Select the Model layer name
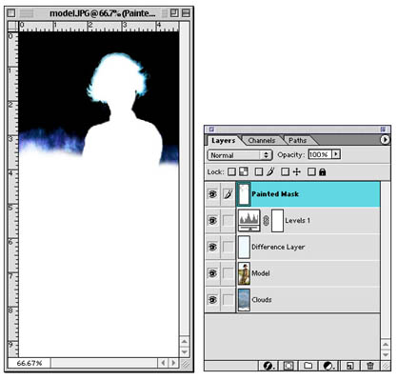Viewport: 398px width, 380px height. [x=261, y=273]
